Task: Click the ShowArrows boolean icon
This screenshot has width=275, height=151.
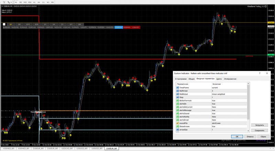Action: click(x=177, y=127)
